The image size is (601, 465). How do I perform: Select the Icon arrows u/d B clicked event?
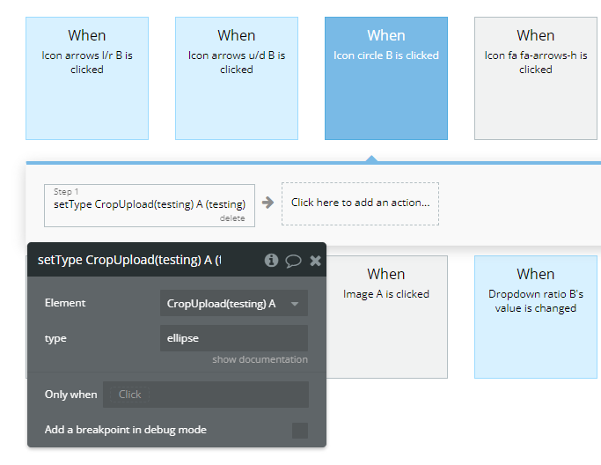tap(237, 78)
